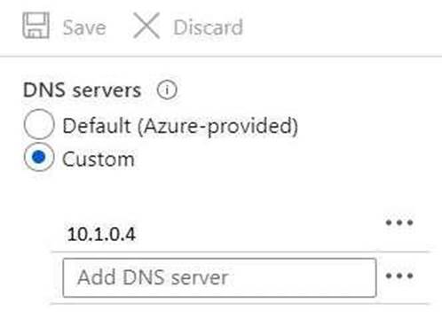Switch DNS servers to Azure-provided default
Image resolution: width=442 pixels, height=327 pixels.
click(x=39, y=124)
